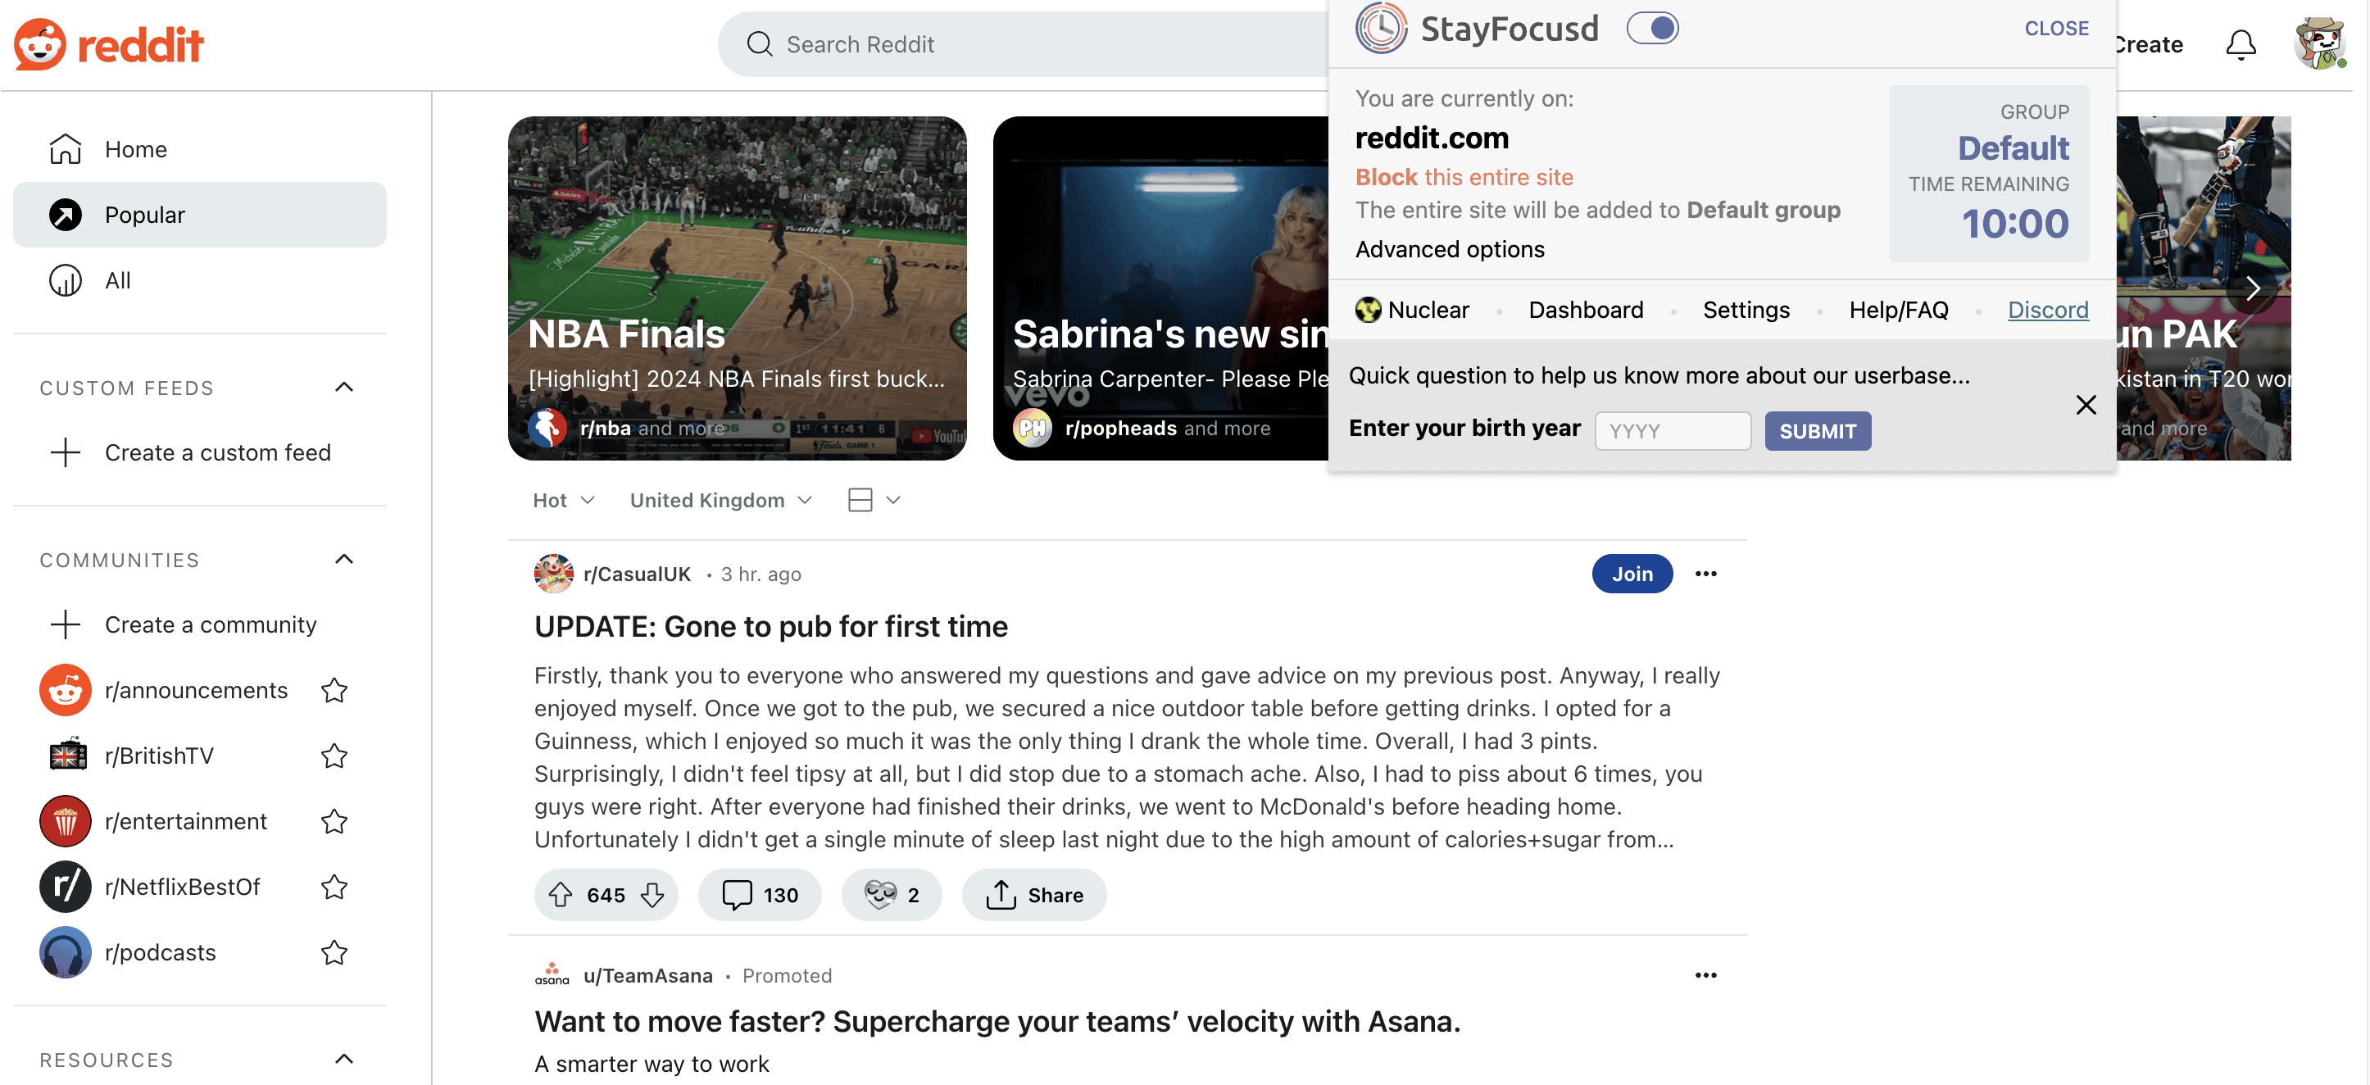The height and width of the screenshot is (1085, 2370).
Task: Downvote the CasualUK pub post
Action: tap(652, 895)
